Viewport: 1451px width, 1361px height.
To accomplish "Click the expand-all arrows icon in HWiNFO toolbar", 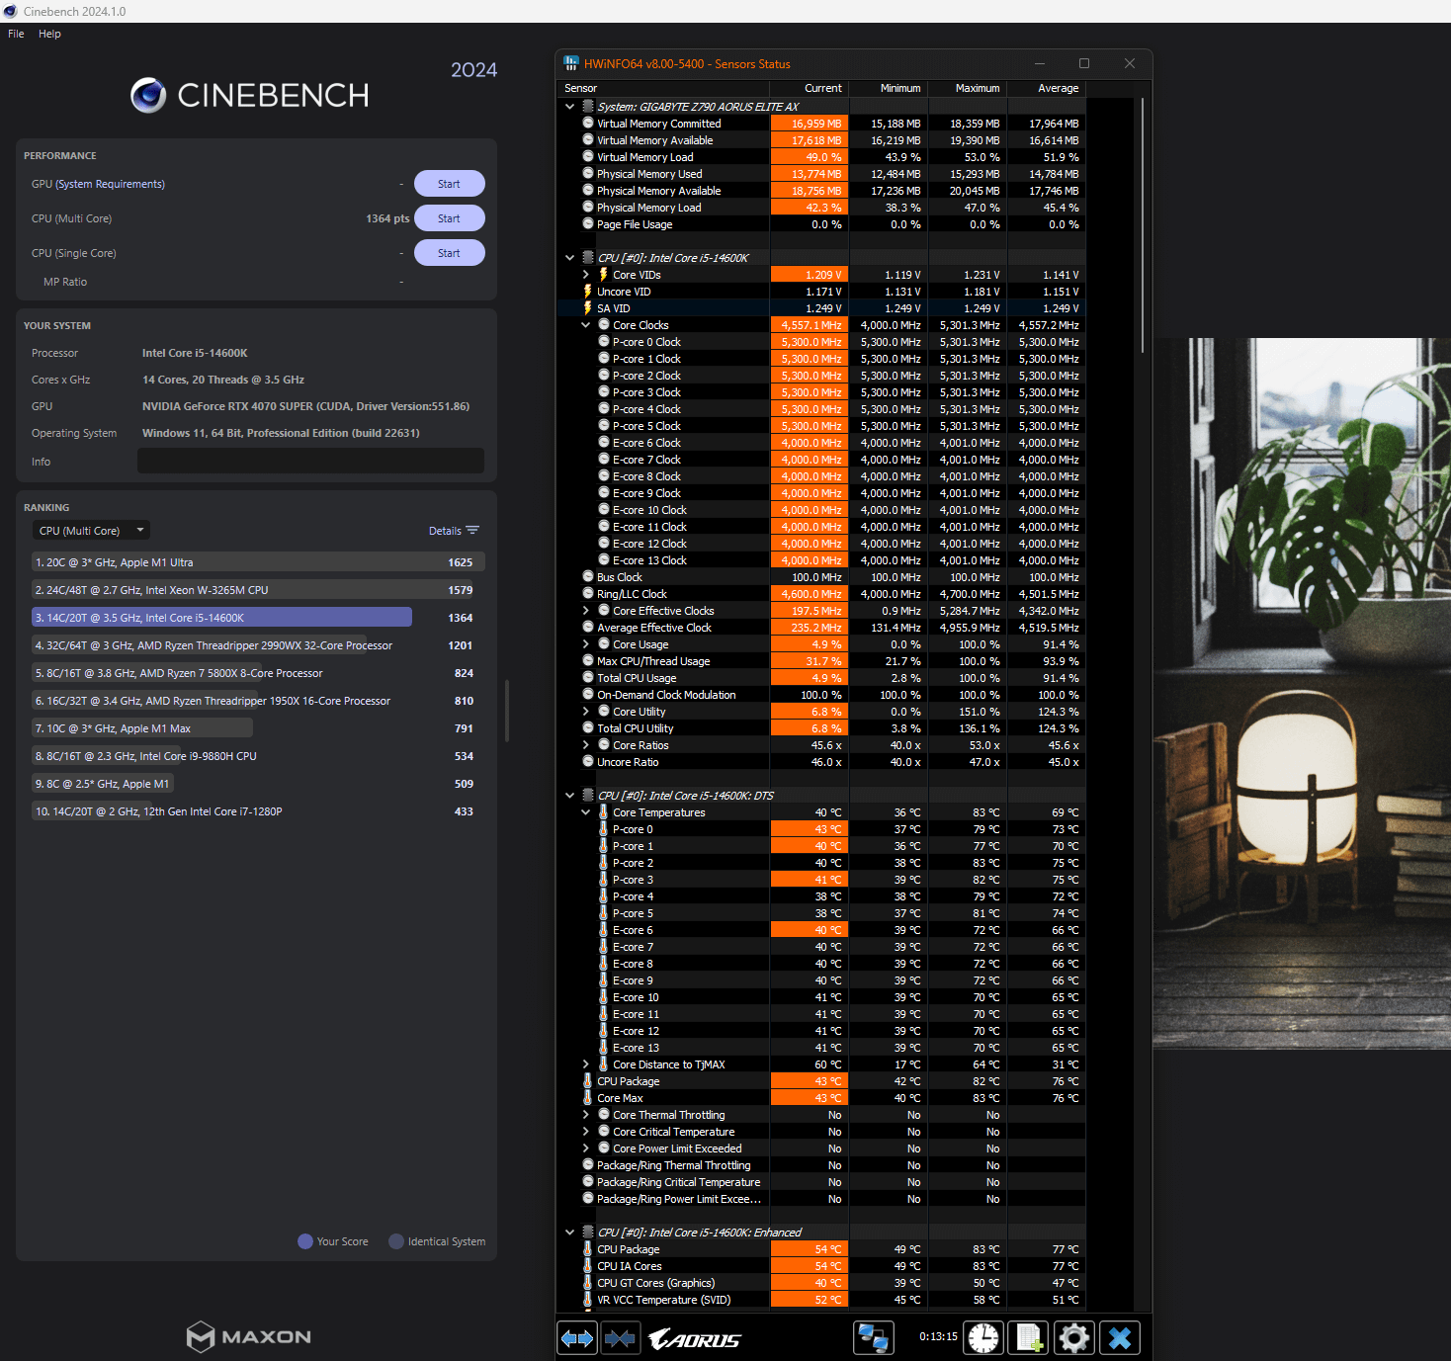I will pos(577,1338).
